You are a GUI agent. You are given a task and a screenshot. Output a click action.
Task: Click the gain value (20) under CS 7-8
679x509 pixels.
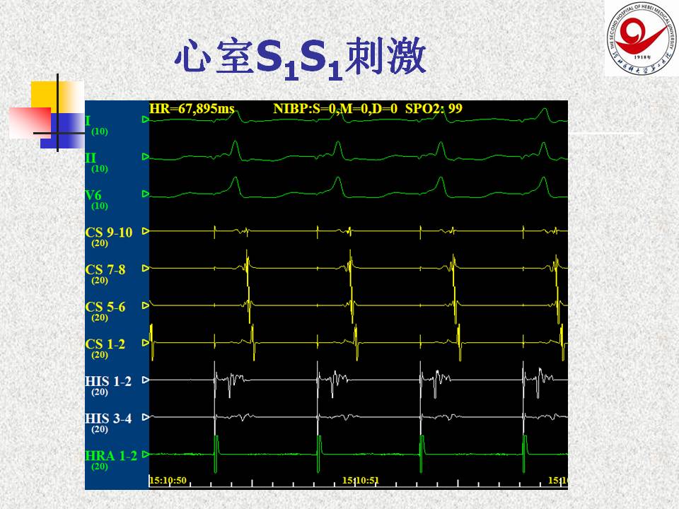click(100, 281)
